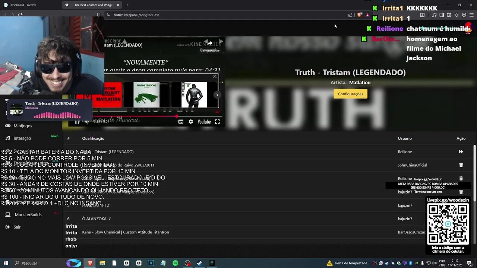This screenshot has width=477, height=268.
Task: Switch to the Dashboard - LivePix tab
Action: [30, 5]
